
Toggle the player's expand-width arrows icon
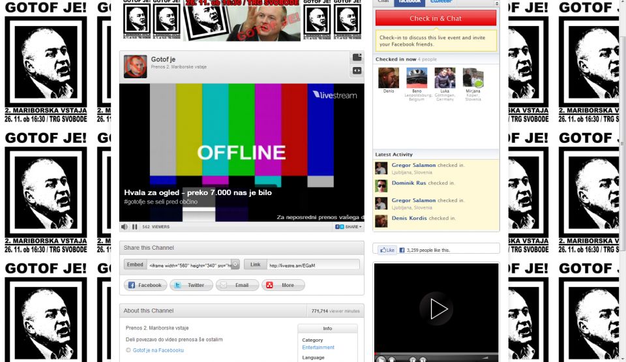point(357,70)
